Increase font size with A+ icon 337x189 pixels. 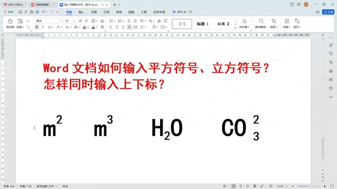(x=81, y=21)
